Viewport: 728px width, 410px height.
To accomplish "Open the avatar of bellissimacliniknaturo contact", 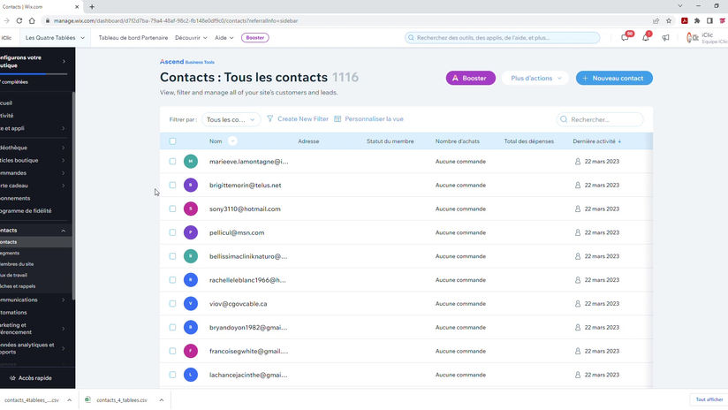I will pos(190,256).
